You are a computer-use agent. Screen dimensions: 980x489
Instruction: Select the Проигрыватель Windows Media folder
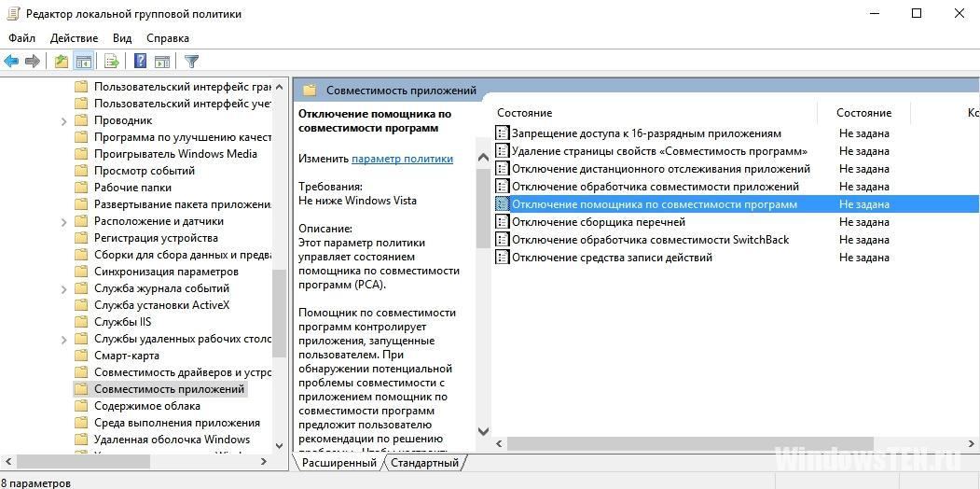[175, 154]
